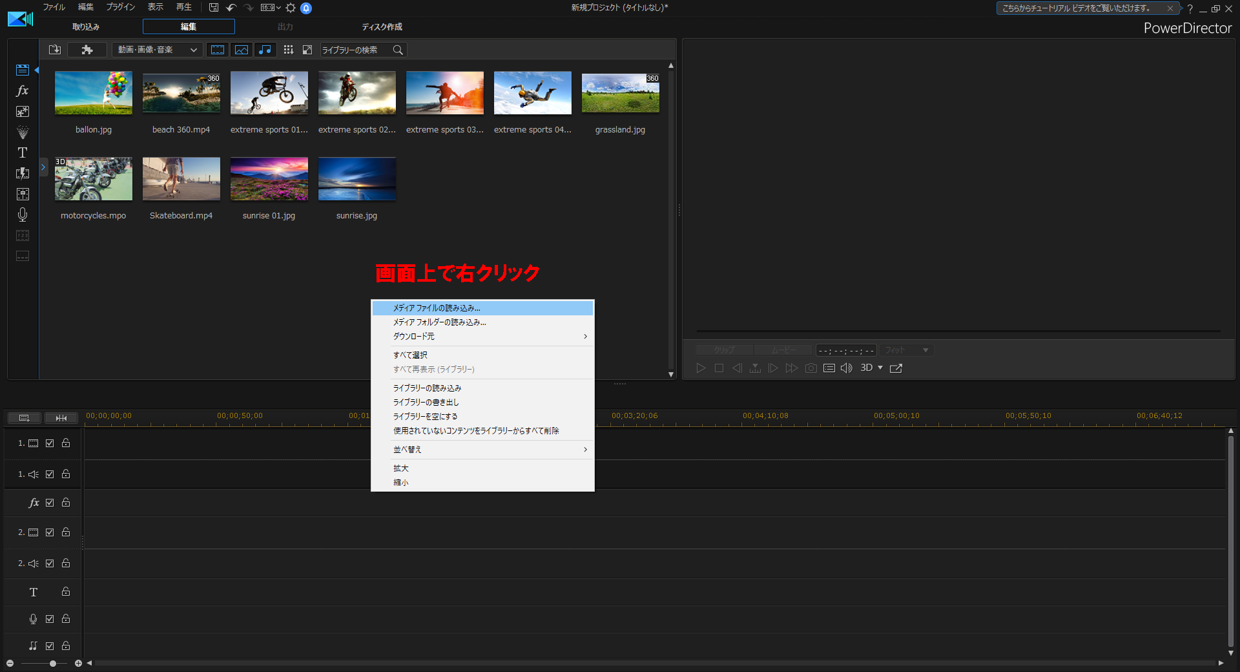This screenshot has width=1240, height=672.
Task: Open the 3D display mode dropdown
Action: pyautogui.click(x=871, y=368)
